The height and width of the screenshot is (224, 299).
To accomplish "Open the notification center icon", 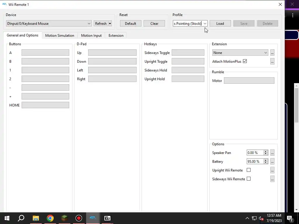I will 290,218.
